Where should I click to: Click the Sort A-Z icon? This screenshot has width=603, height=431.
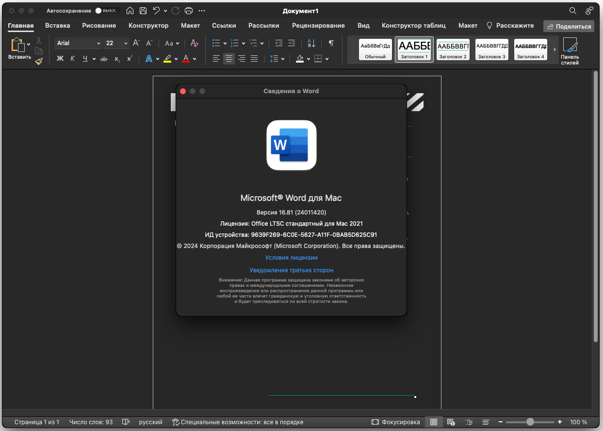311,43
